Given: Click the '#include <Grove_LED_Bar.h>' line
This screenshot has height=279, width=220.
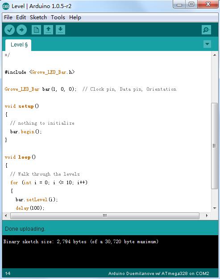Looking at the screenshot, I should pos(40,72).
